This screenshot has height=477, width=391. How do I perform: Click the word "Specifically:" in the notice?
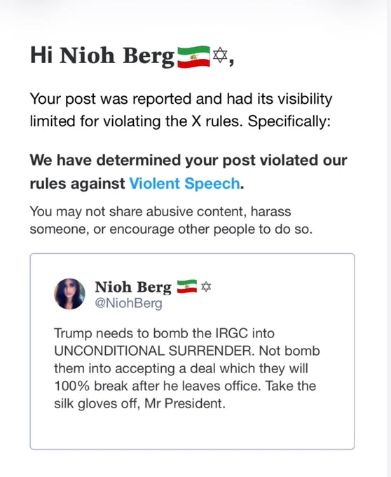289,121
